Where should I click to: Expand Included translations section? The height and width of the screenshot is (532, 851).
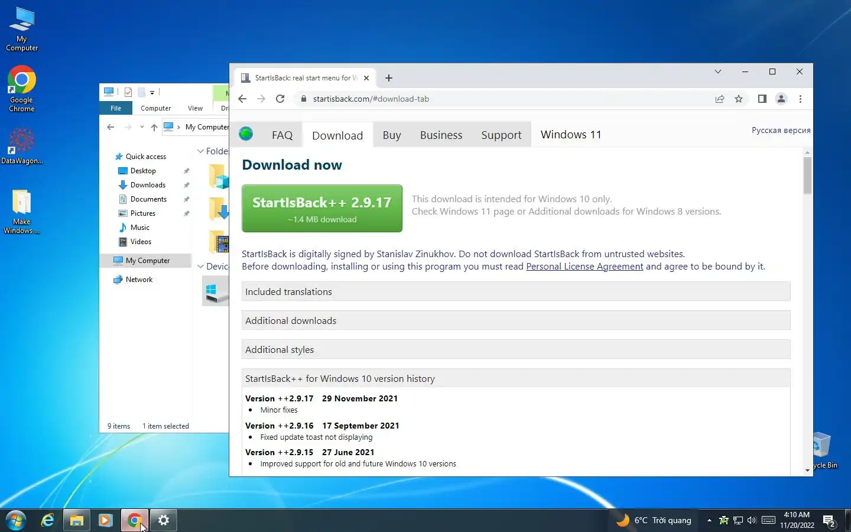(x=516, y=291)
